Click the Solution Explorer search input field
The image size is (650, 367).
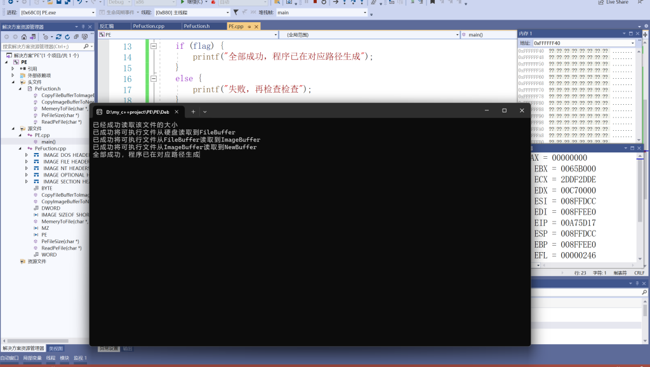(x=41, y=46)
